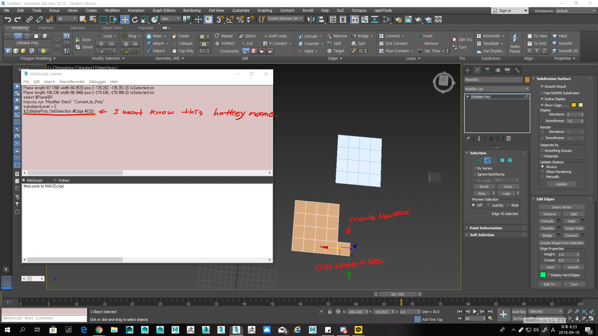Open the Curve Editor

tap(365, 19)
